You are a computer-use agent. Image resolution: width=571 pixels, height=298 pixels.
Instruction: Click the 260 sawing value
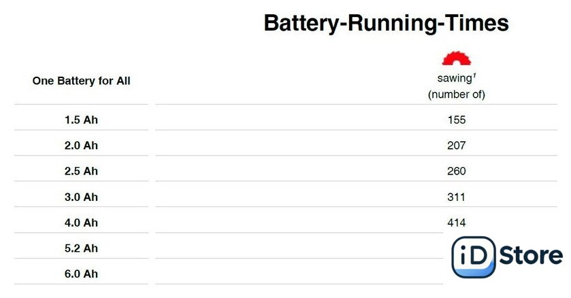pos(456,171)
